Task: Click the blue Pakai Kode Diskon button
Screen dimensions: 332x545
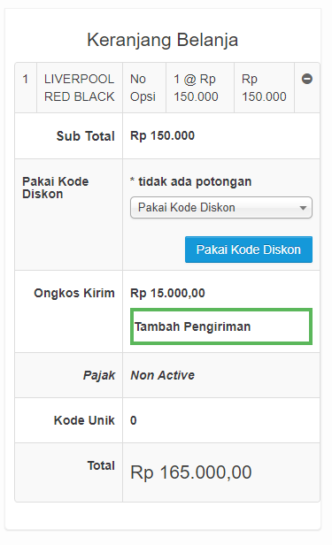Action: pos(249,249)
